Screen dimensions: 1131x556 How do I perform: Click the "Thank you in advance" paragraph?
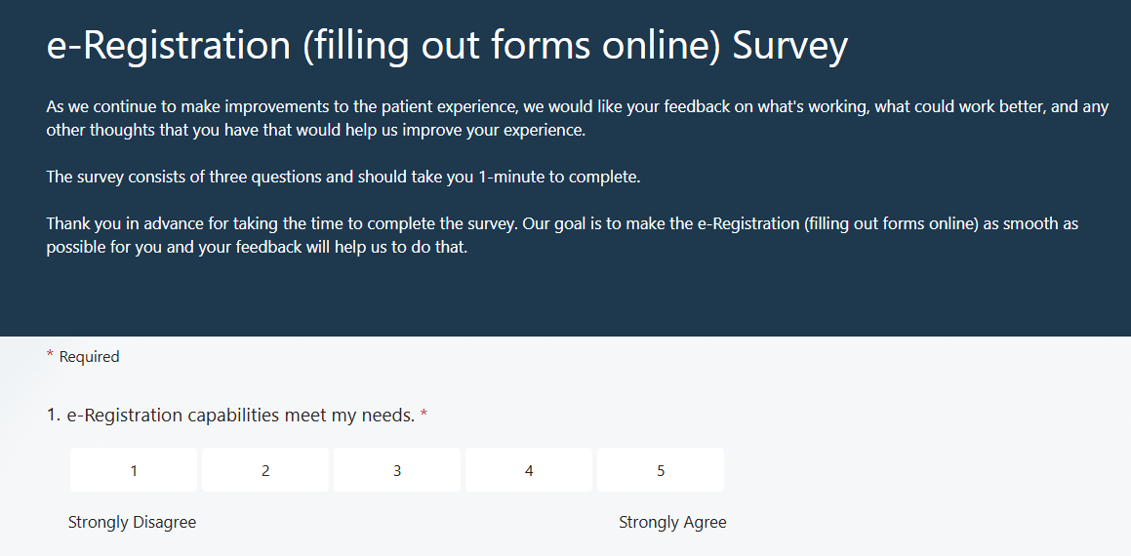tap(561, 235)
